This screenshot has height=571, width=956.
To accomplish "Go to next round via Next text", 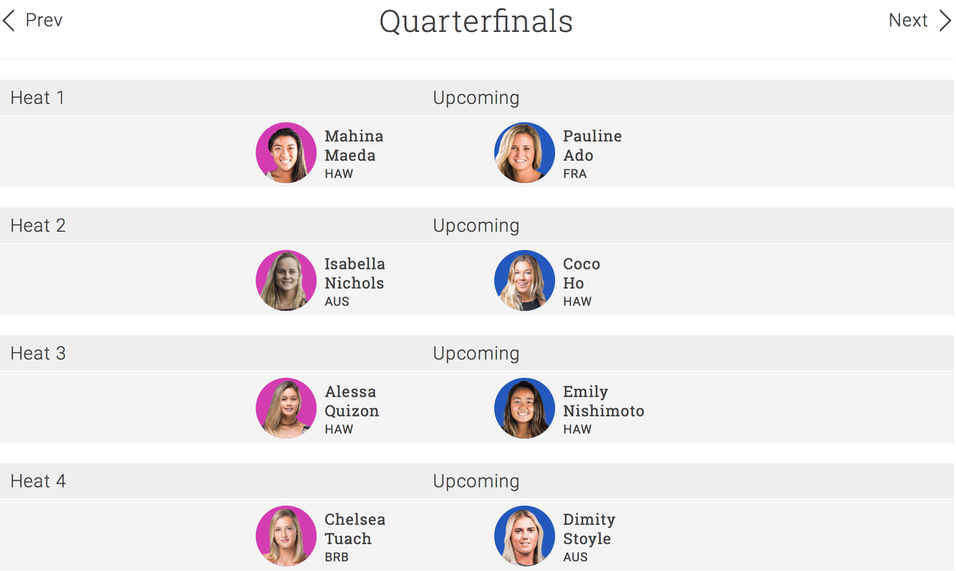I will (x=908, y=20).
